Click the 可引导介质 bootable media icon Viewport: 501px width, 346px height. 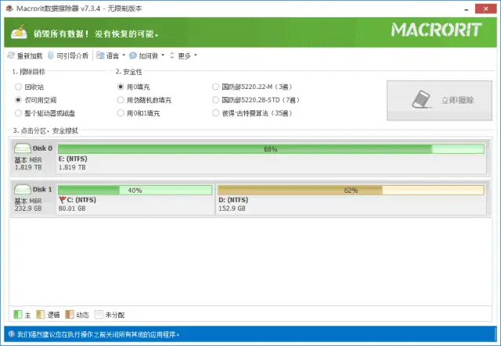(x=51, y=55)
